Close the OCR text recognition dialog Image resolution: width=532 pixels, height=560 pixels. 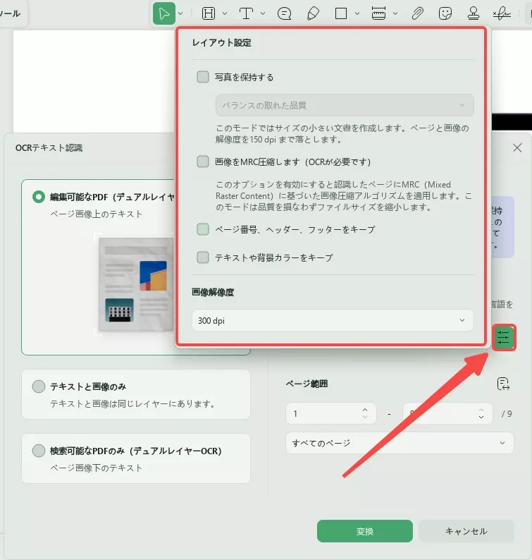517,148
